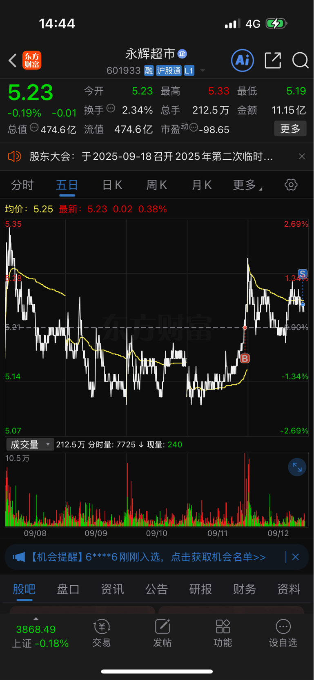The image size is (314, 680).
Task: Switch to 月K chart tab
Action: (x=202, y=185)
